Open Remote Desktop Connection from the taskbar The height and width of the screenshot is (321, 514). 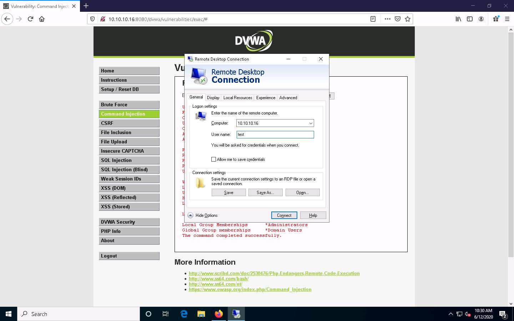click(236, 314)
